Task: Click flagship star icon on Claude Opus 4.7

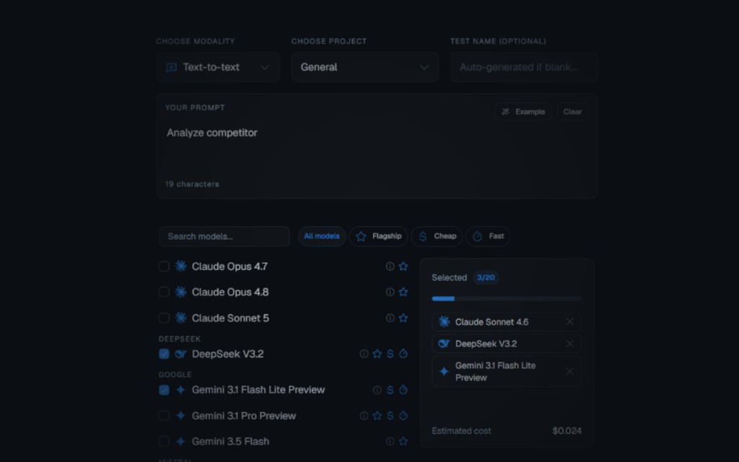Action: [x=403, y=266]
